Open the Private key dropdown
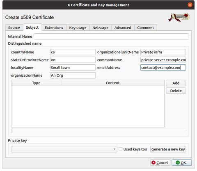Screen dimensions: 197x171 click(64, 149)
